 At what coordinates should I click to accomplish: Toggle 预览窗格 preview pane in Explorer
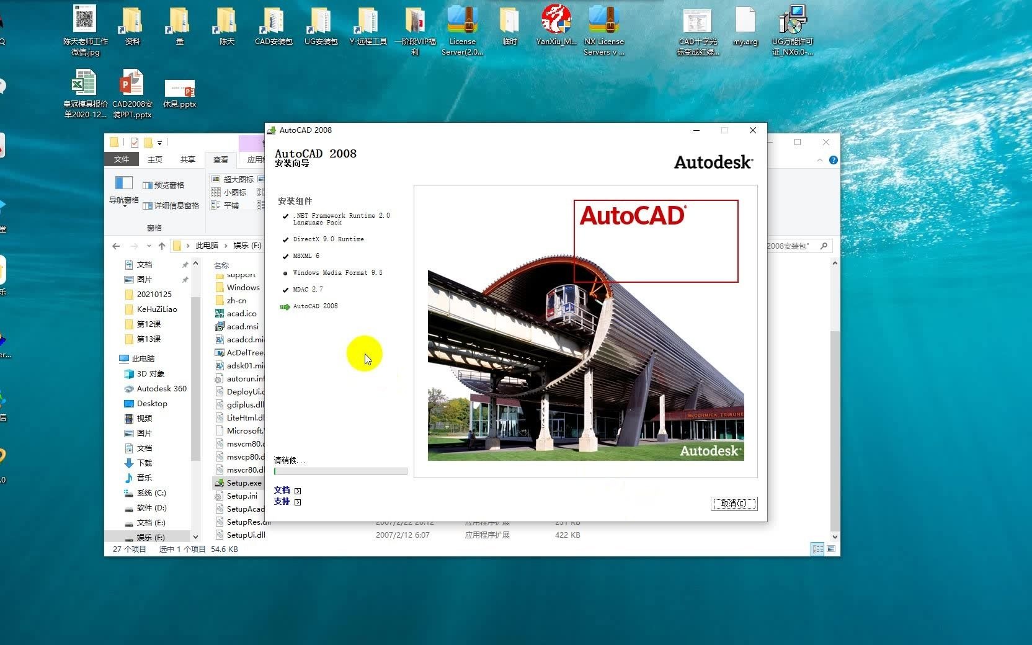(x=163, y=185)
